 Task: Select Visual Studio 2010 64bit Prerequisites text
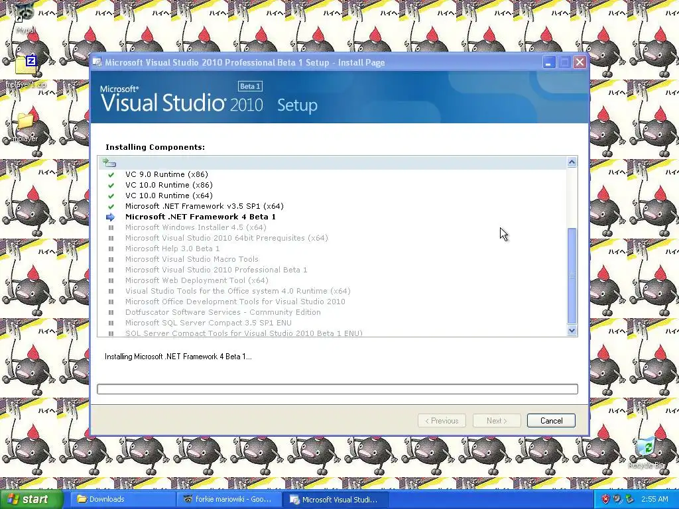click(227, 238)
